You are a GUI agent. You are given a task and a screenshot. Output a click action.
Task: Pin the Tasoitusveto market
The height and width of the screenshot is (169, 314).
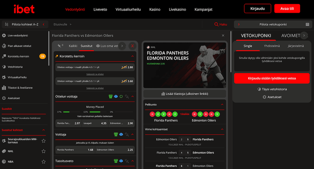point(127,161)
